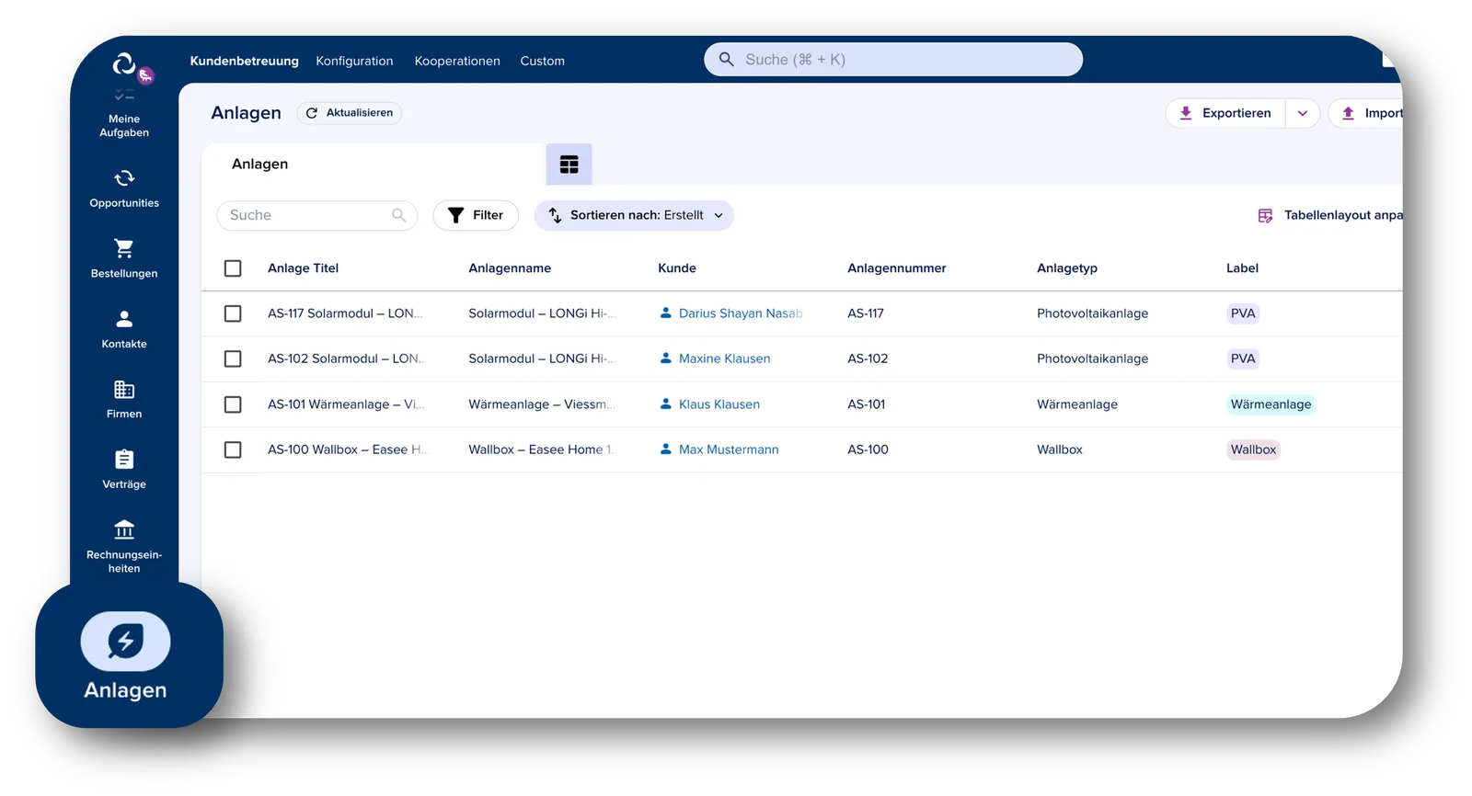Click the person icon beside Darius Shayan Nasab
This screenshot has height=796, width=1472.
pos(666,313)
